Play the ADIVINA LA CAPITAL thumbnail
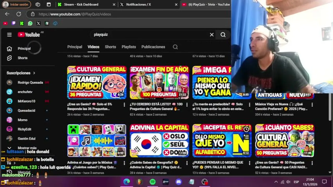 coord(159,141)
